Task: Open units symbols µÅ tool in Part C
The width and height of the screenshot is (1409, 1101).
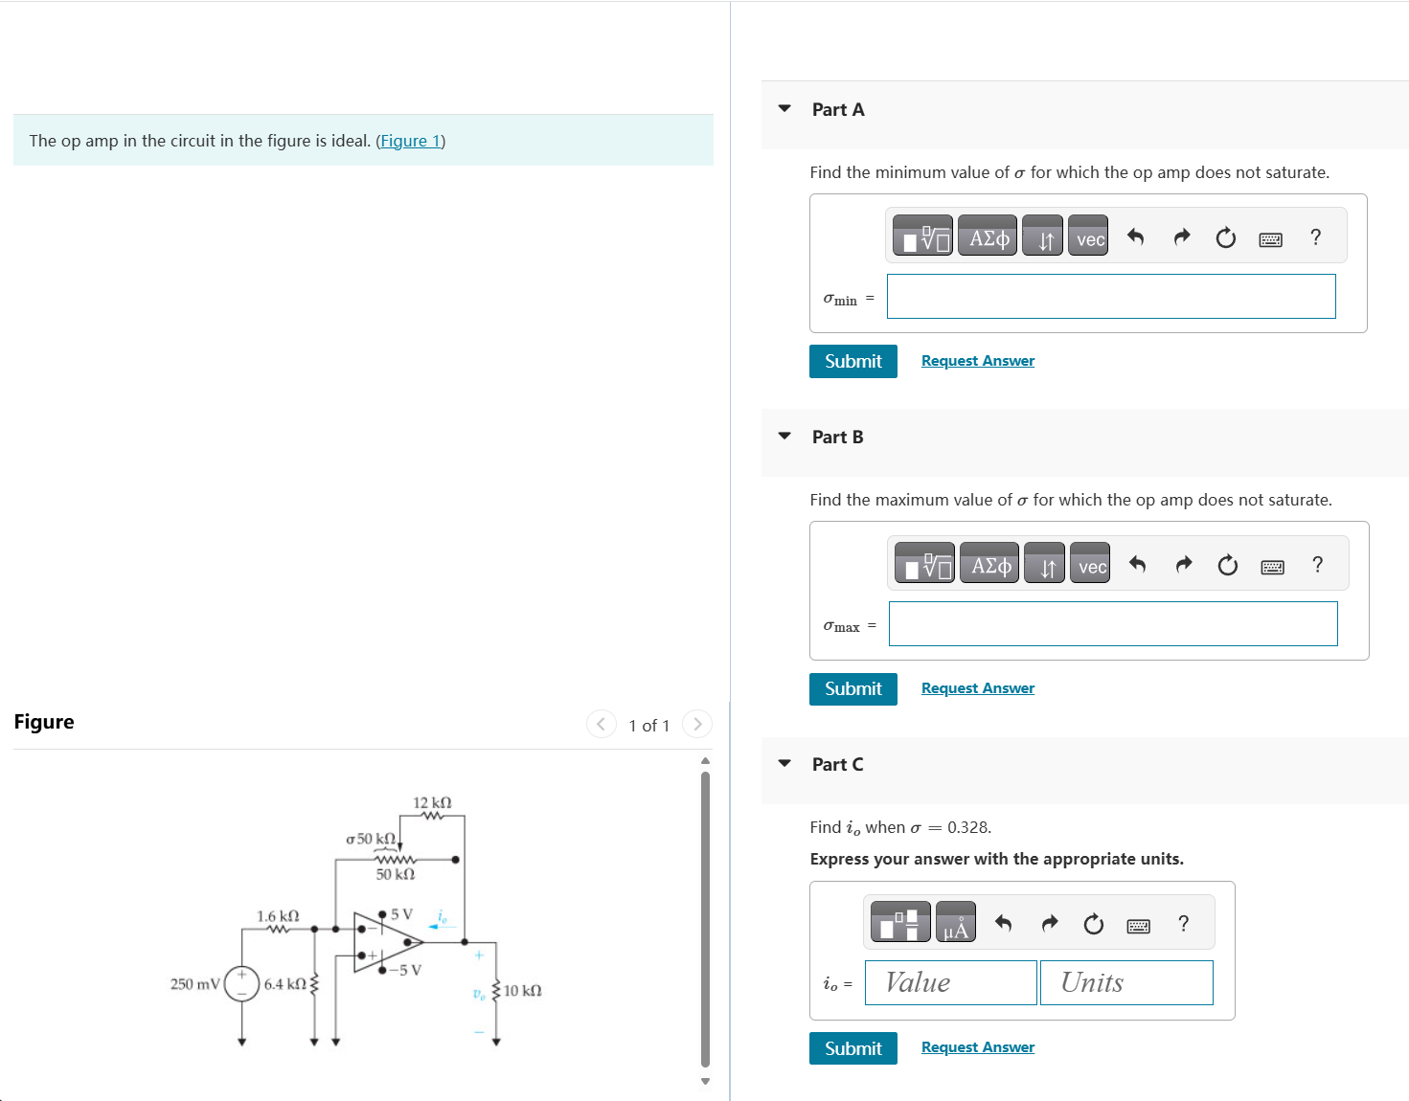Action: pos(956,921)
